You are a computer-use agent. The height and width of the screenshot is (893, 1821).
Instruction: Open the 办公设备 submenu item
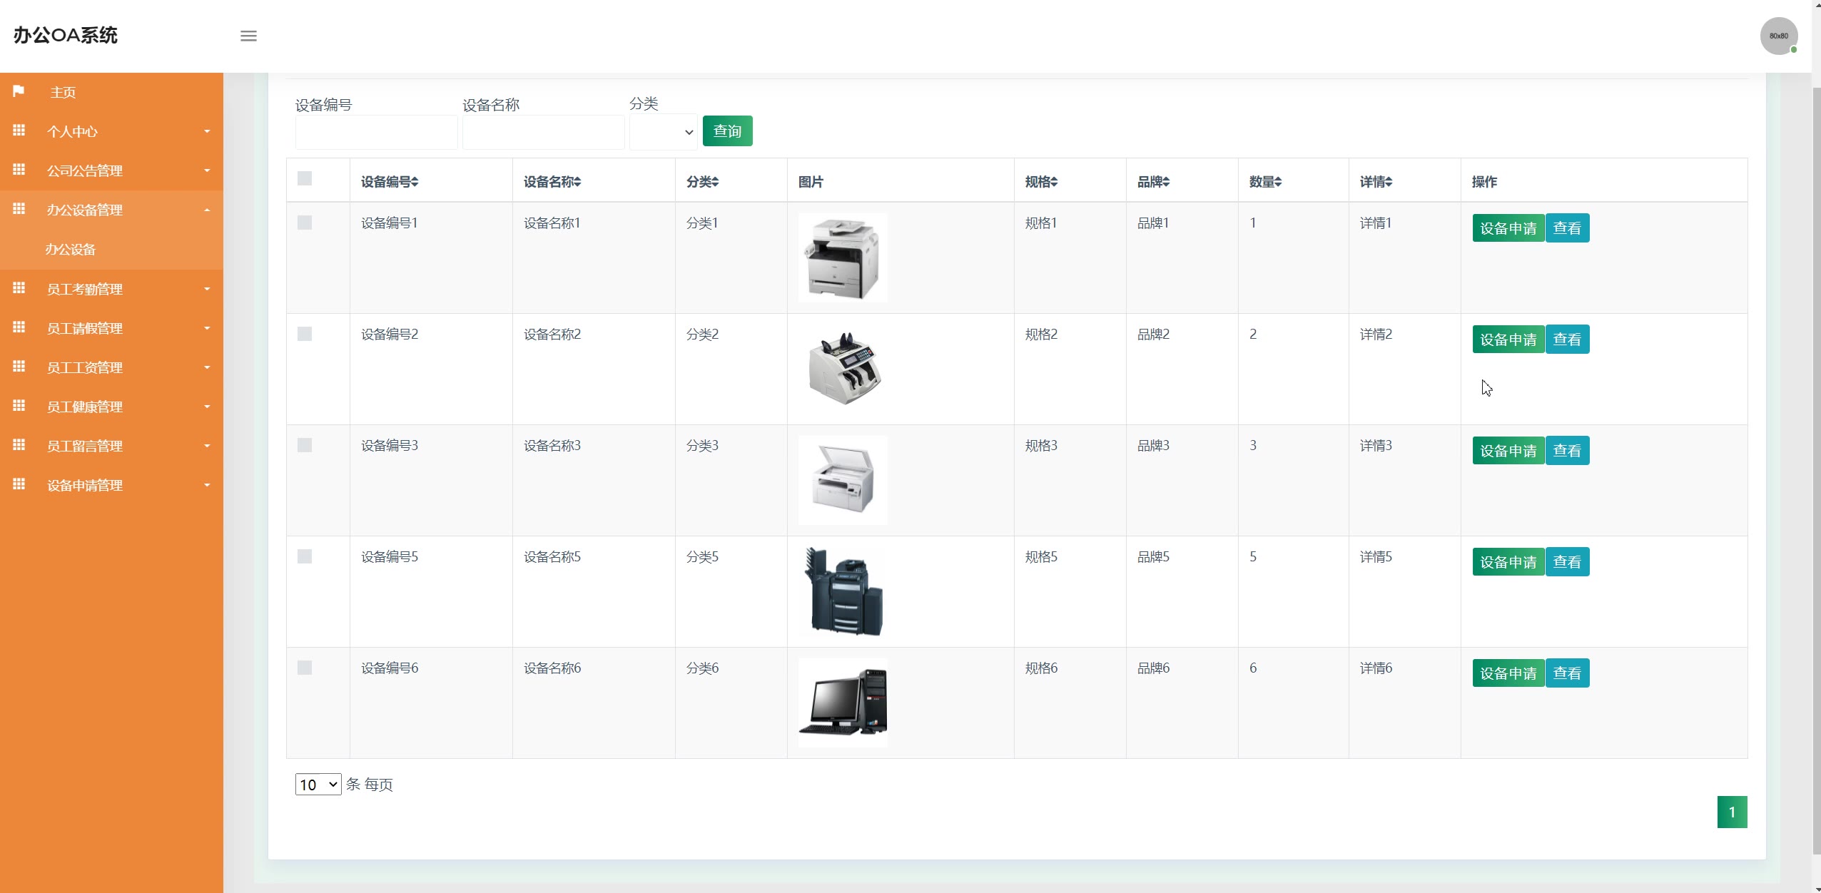click(71, 250)
